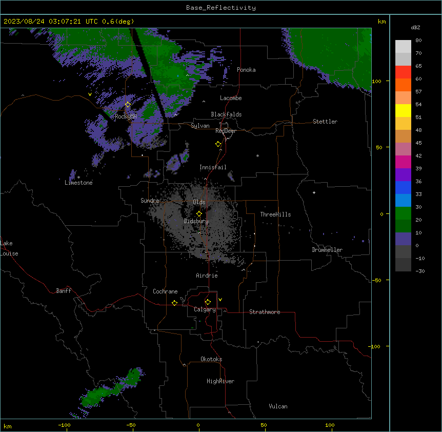Screen dimensions: 442x432
Task: Click the yellow diamond marker beside RockyMH
Action: tap(128, 105)
